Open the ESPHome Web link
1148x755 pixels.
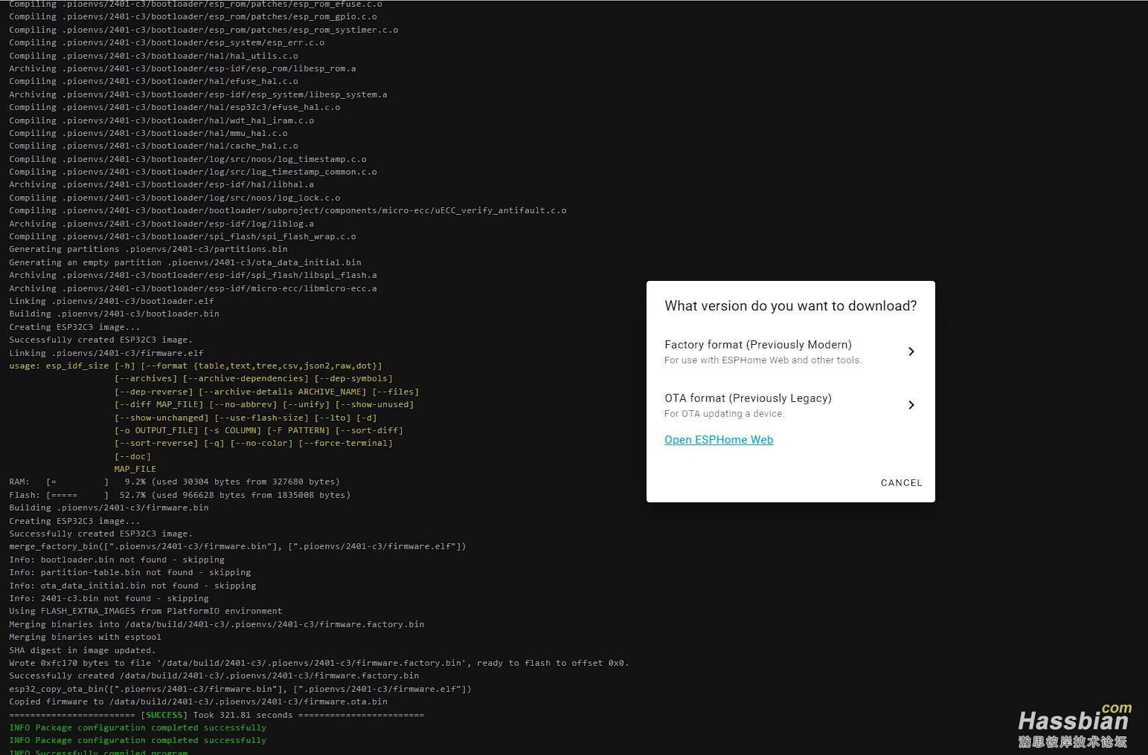click(x=718, y=440)
